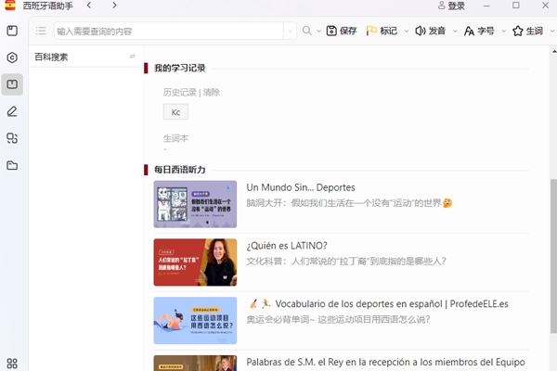Open Vocabulario de los deportes en español title

point(377,304)
